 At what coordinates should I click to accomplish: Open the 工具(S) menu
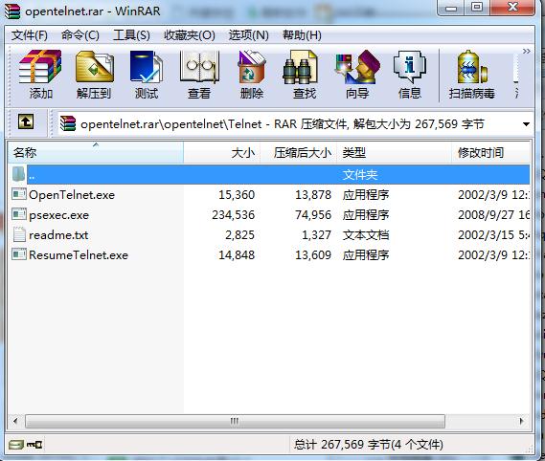pyautogui.click(x=131, y=35)
